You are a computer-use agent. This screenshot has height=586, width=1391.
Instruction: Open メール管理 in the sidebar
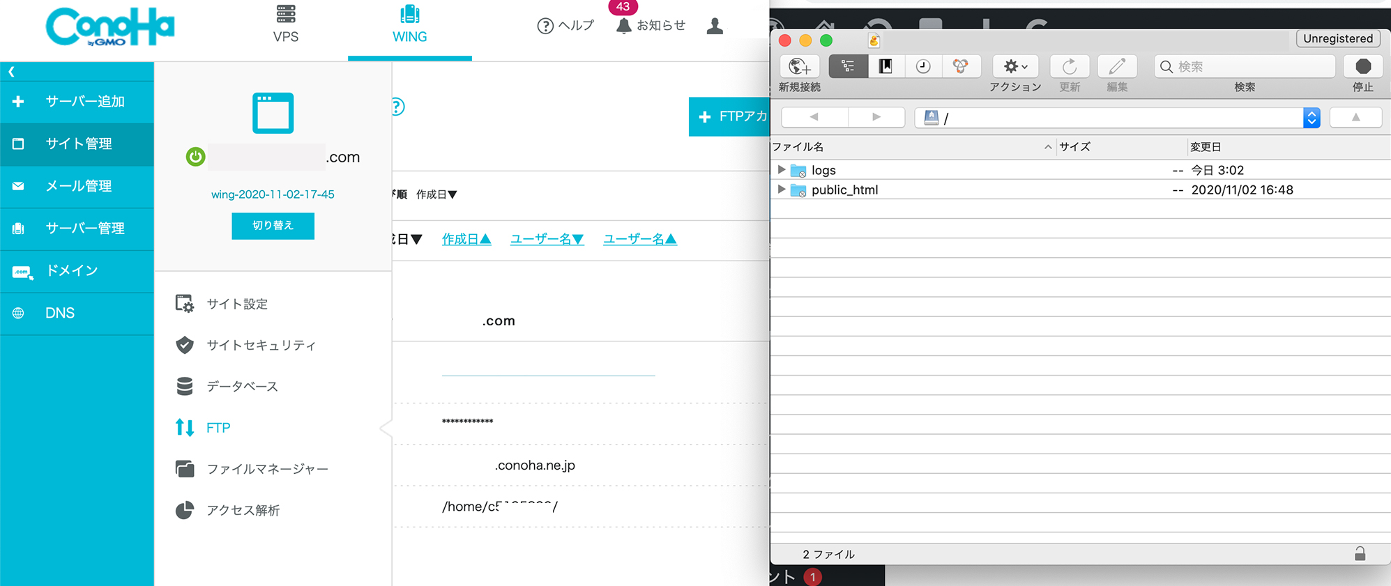tap(77, 186)
